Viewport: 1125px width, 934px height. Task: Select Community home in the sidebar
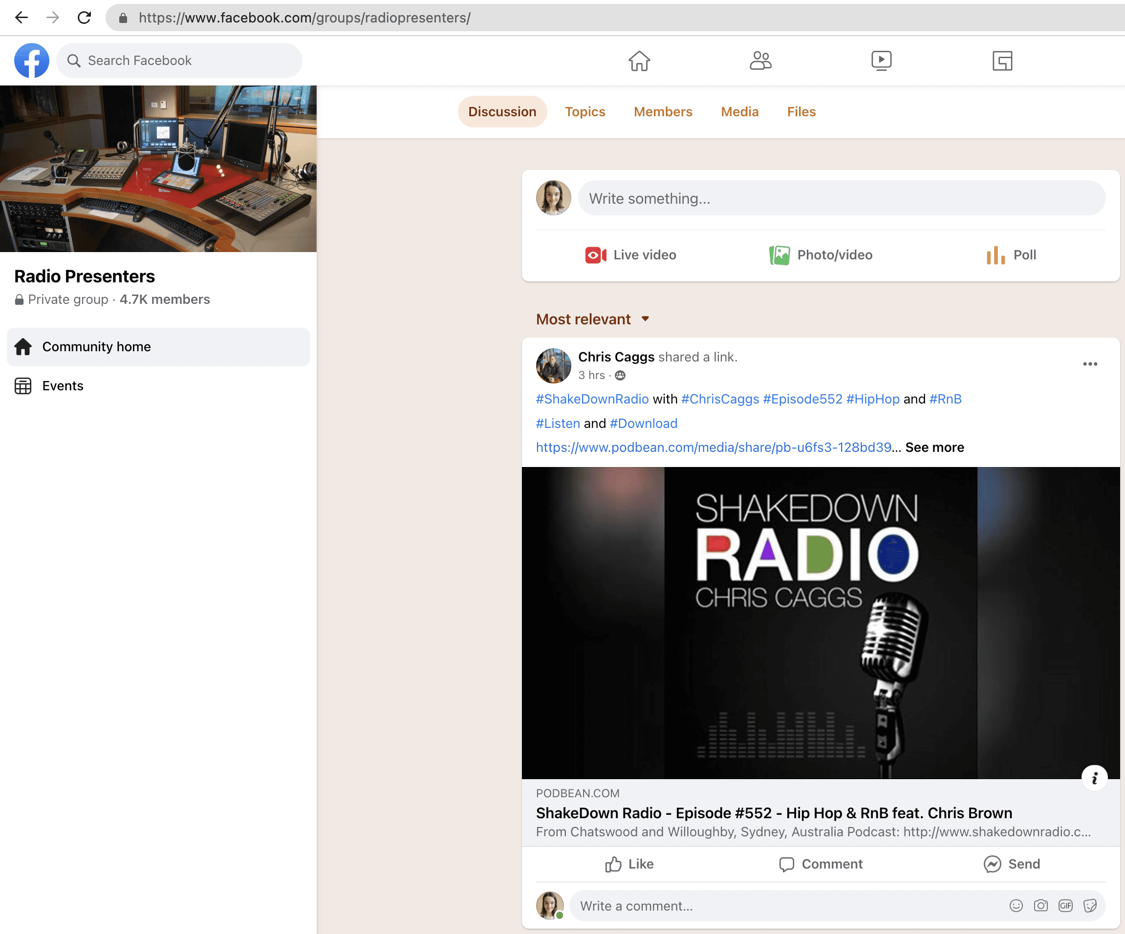158,346
